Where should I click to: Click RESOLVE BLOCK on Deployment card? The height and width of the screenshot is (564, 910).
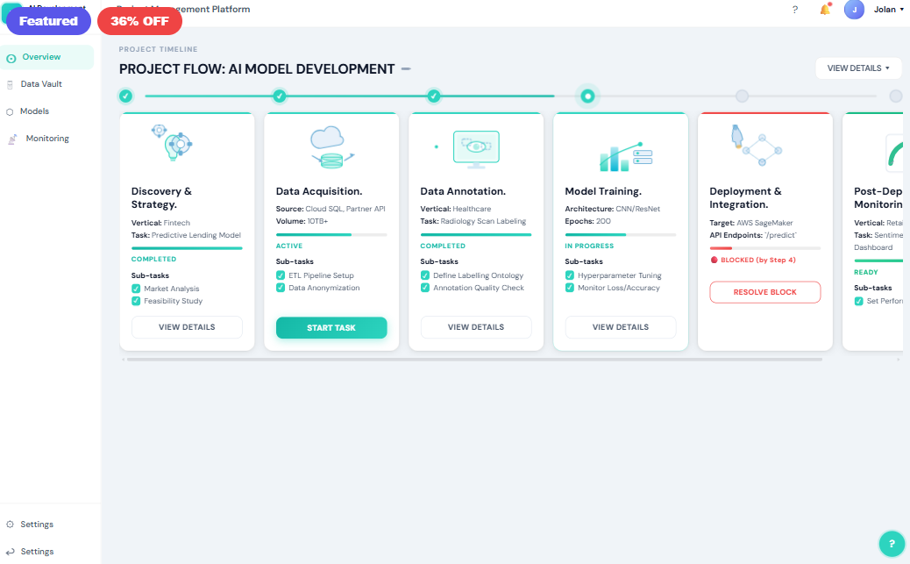[x=764, y=292]
